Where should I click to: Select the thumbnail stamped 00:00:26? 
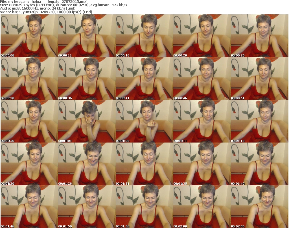260,36
